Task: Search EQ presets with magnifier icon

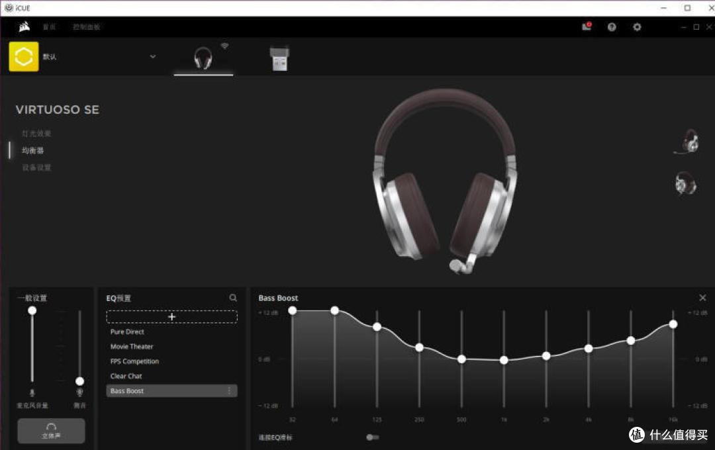Action: tap(233, 298)
